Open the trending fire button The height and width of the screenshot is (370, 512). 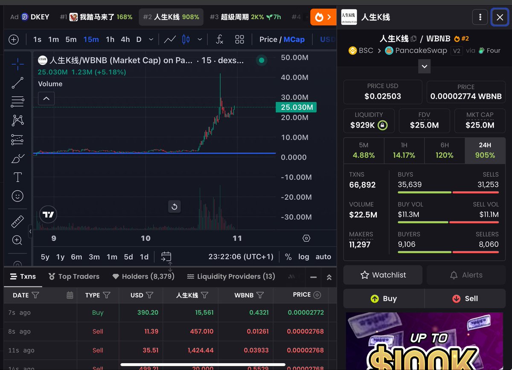pos(323,17)
